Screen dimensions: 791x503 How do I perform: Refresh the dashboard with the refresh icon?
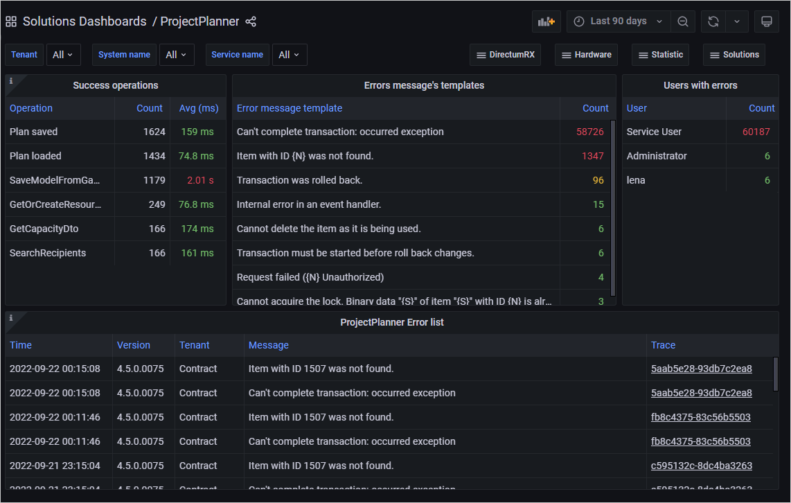[713, 21]
